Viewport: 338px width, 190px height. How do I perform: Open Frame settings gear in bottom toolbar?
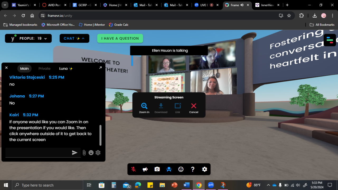pos(205,169)
